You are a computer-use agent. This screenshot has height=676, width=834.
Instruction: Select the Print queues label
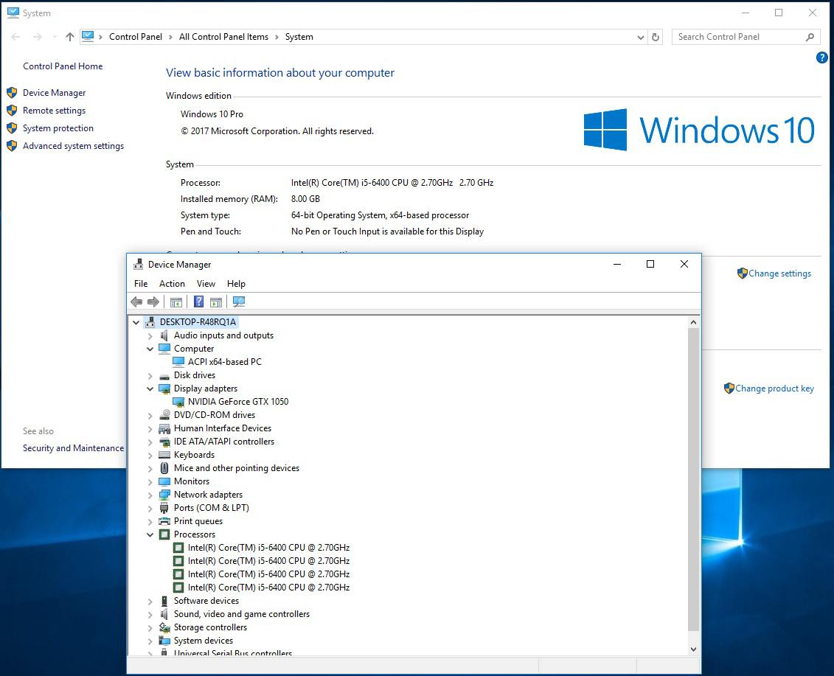point(198,521)
